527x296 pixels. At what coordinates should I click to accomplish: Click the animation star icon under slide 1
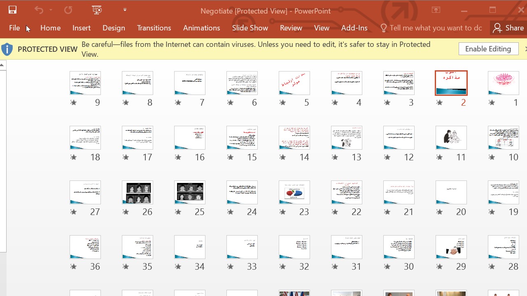[x=492, y=103]
